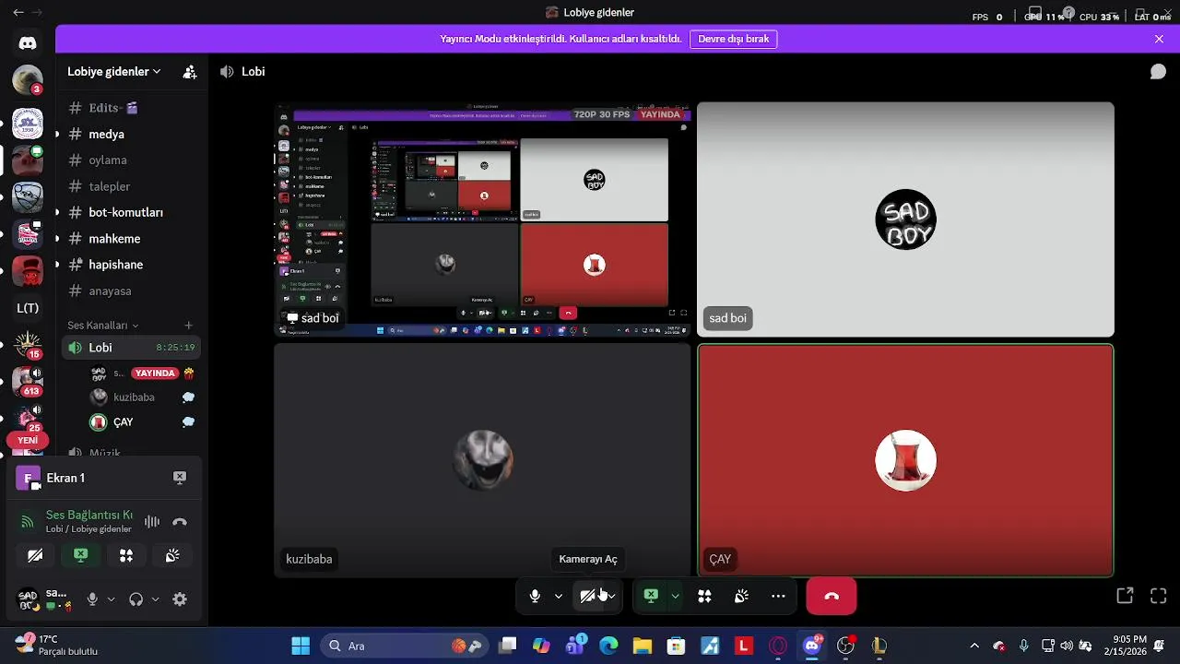Collapse Ses Kanalları category
The width and height of the screenshot is (1180, 664).
point(102,326)
